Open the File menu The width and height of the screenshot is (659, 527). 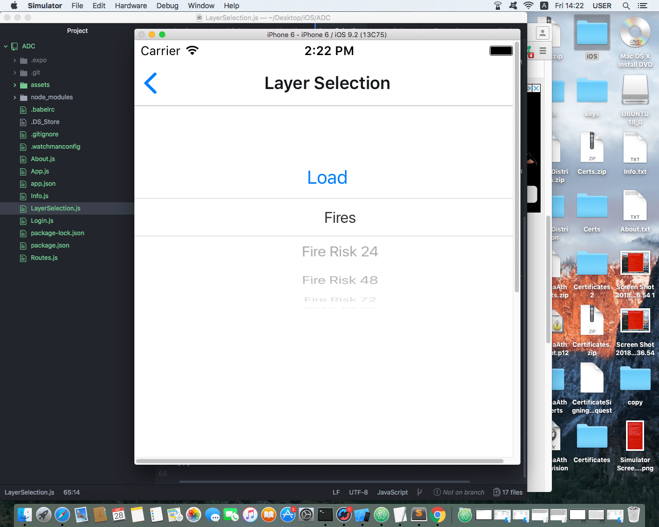click(x=77, y=6)
